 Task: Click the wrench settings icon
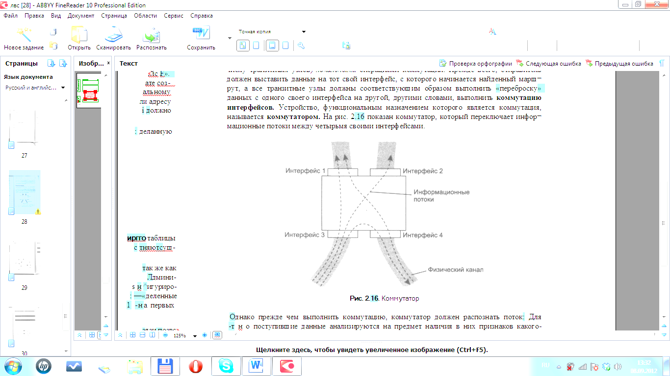(x=301, y=46)
